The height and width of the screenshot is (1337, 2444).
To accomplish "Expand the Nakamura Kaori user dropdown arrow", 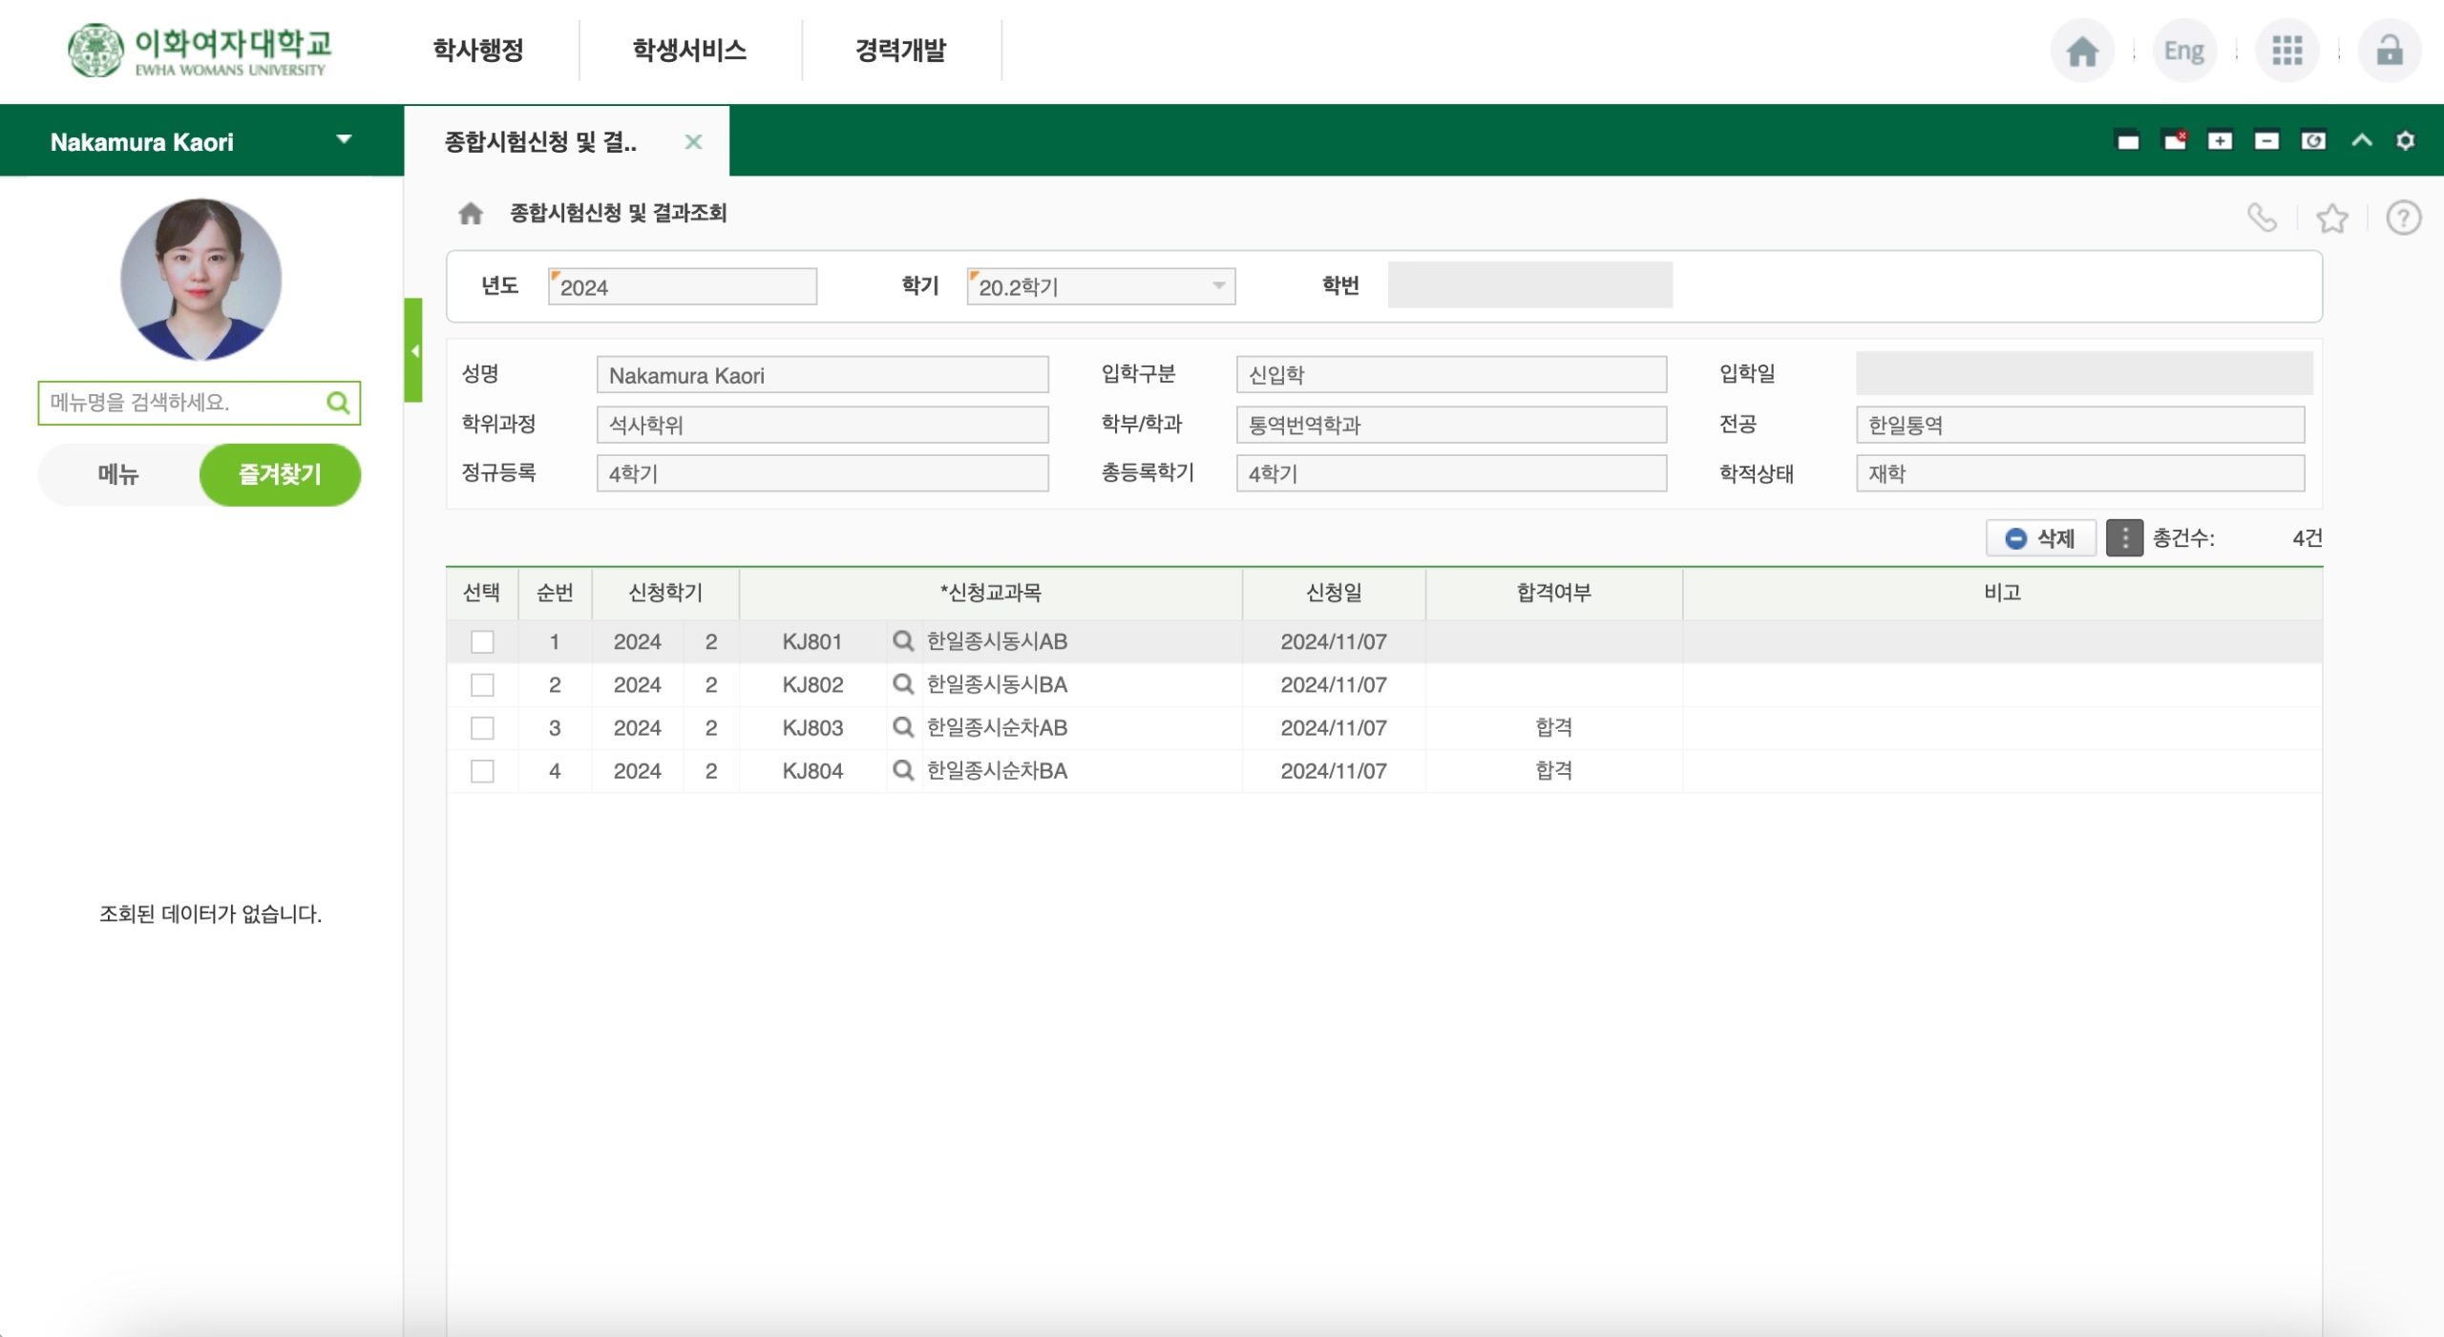I will [344, 140].
